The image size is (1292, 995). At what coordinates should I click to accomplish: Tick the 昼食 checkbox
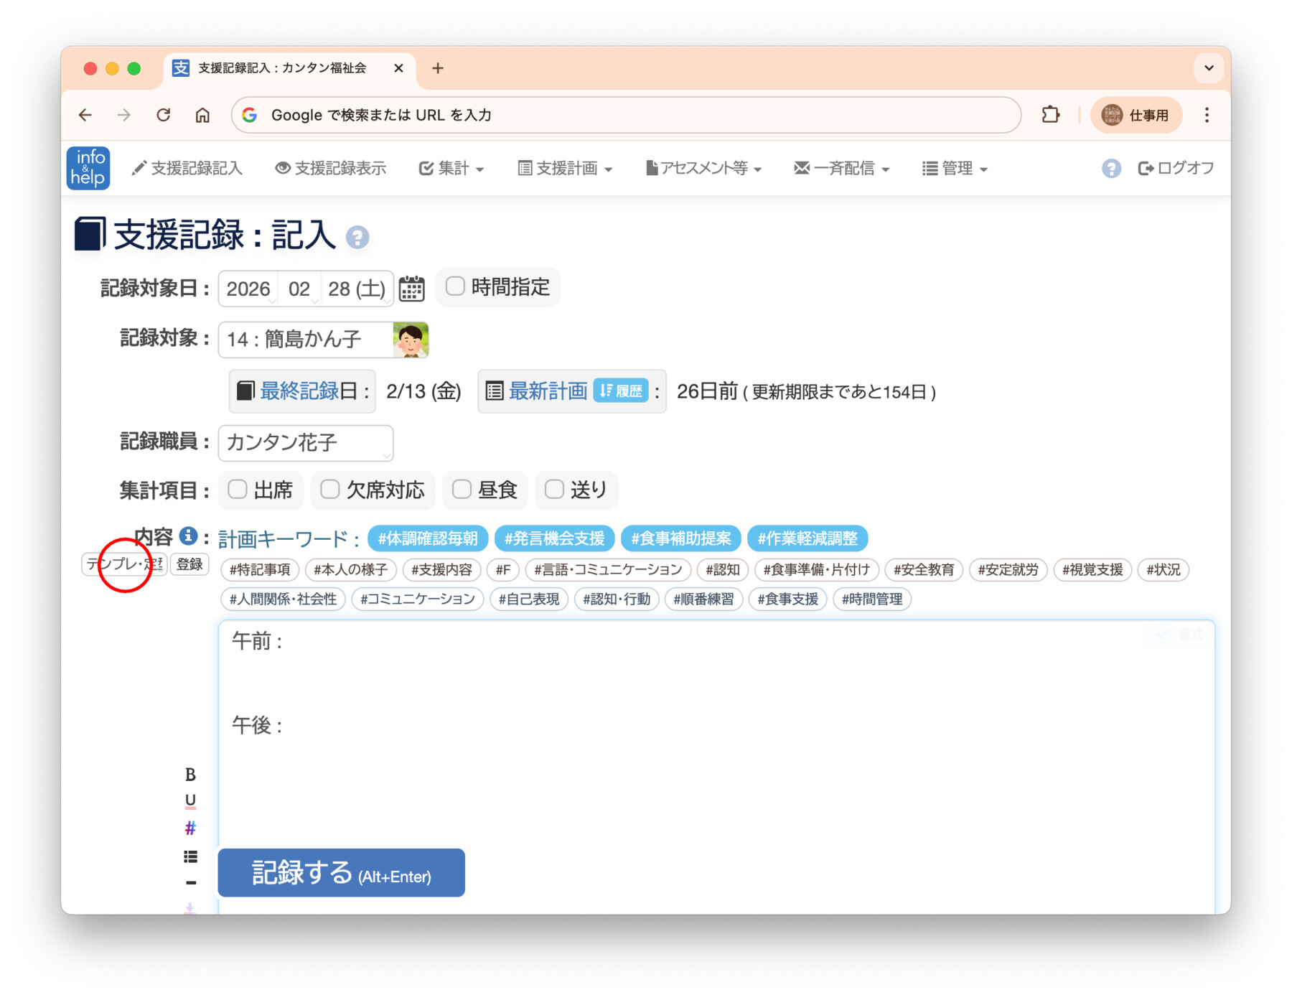click(462, 490)
